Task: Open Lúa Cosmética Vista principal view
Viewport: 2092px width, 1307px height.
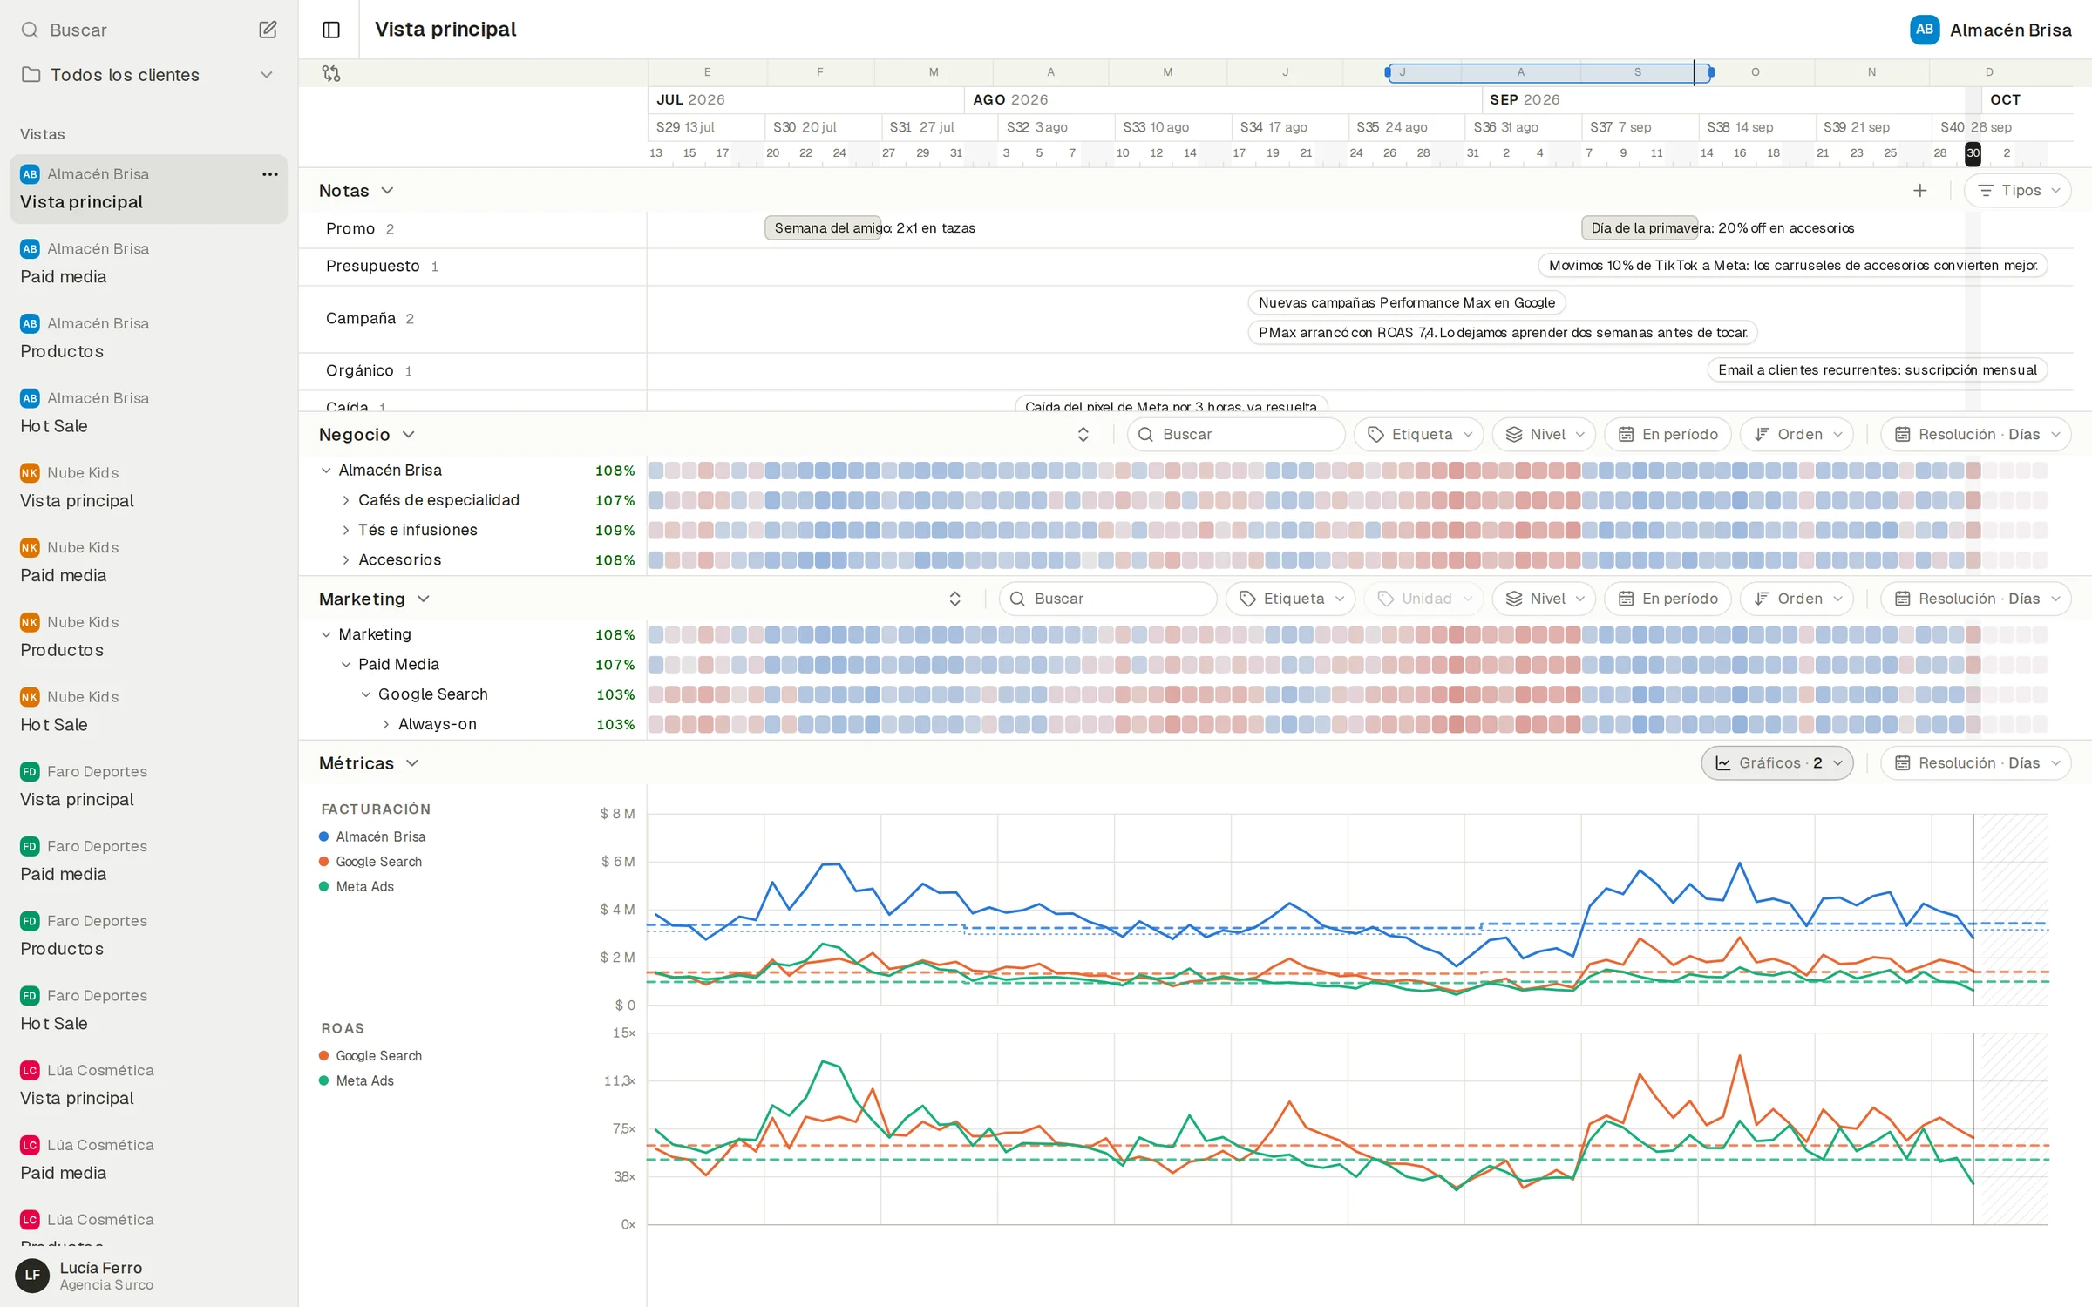Action: 148,1084
